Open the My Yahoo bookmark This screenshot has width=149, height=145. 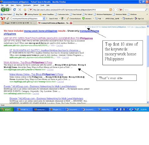(x=88, y=15)
